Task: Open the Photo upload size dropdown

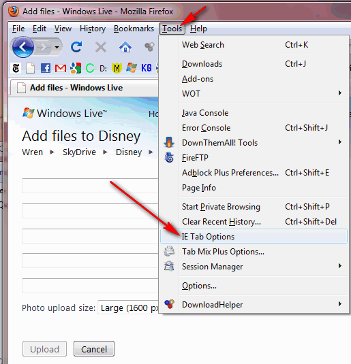Action: 129,308
